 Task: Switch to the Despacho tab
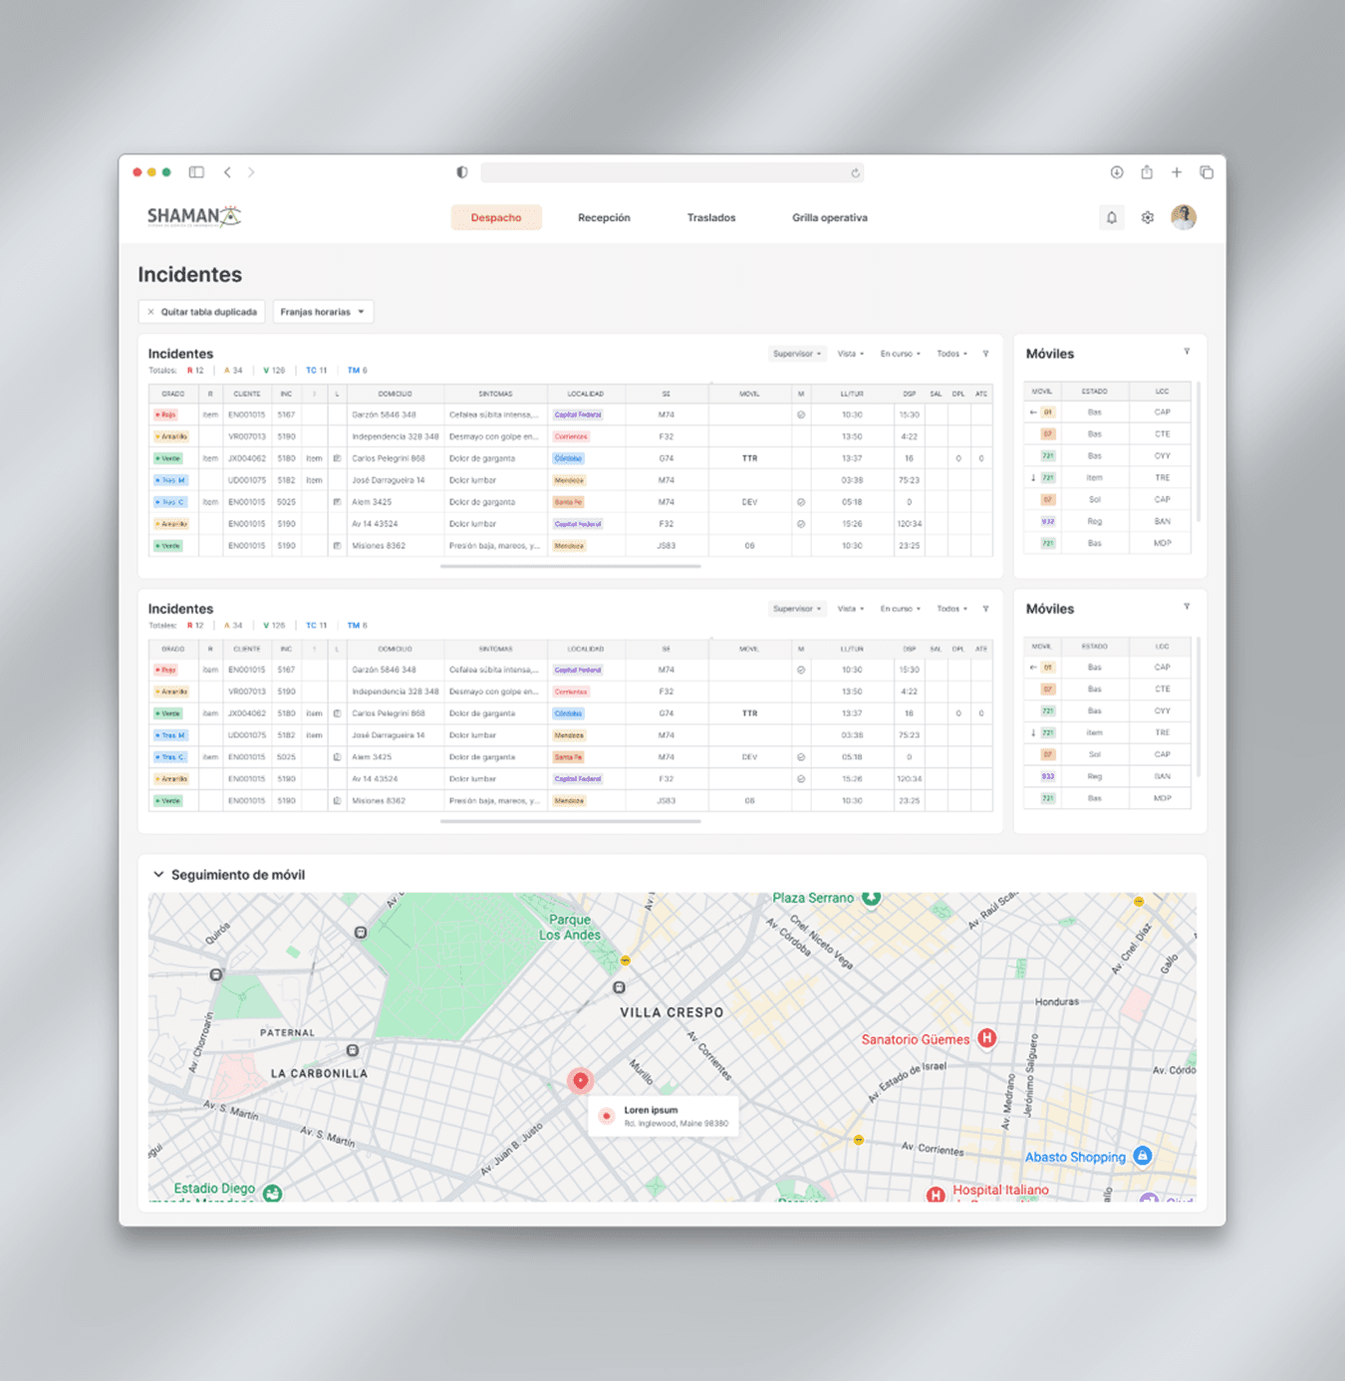pos(496,217)
